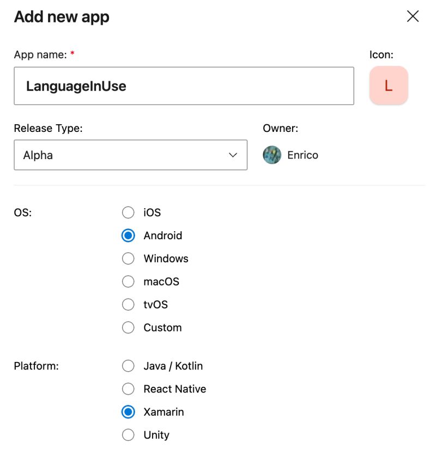
Task: Click the Release Type chevron arrow
Action: [233, 155]
